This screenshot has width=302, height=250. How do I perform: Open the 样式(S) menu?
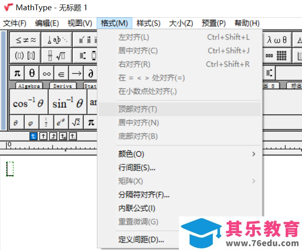click(x=149, y=23)
